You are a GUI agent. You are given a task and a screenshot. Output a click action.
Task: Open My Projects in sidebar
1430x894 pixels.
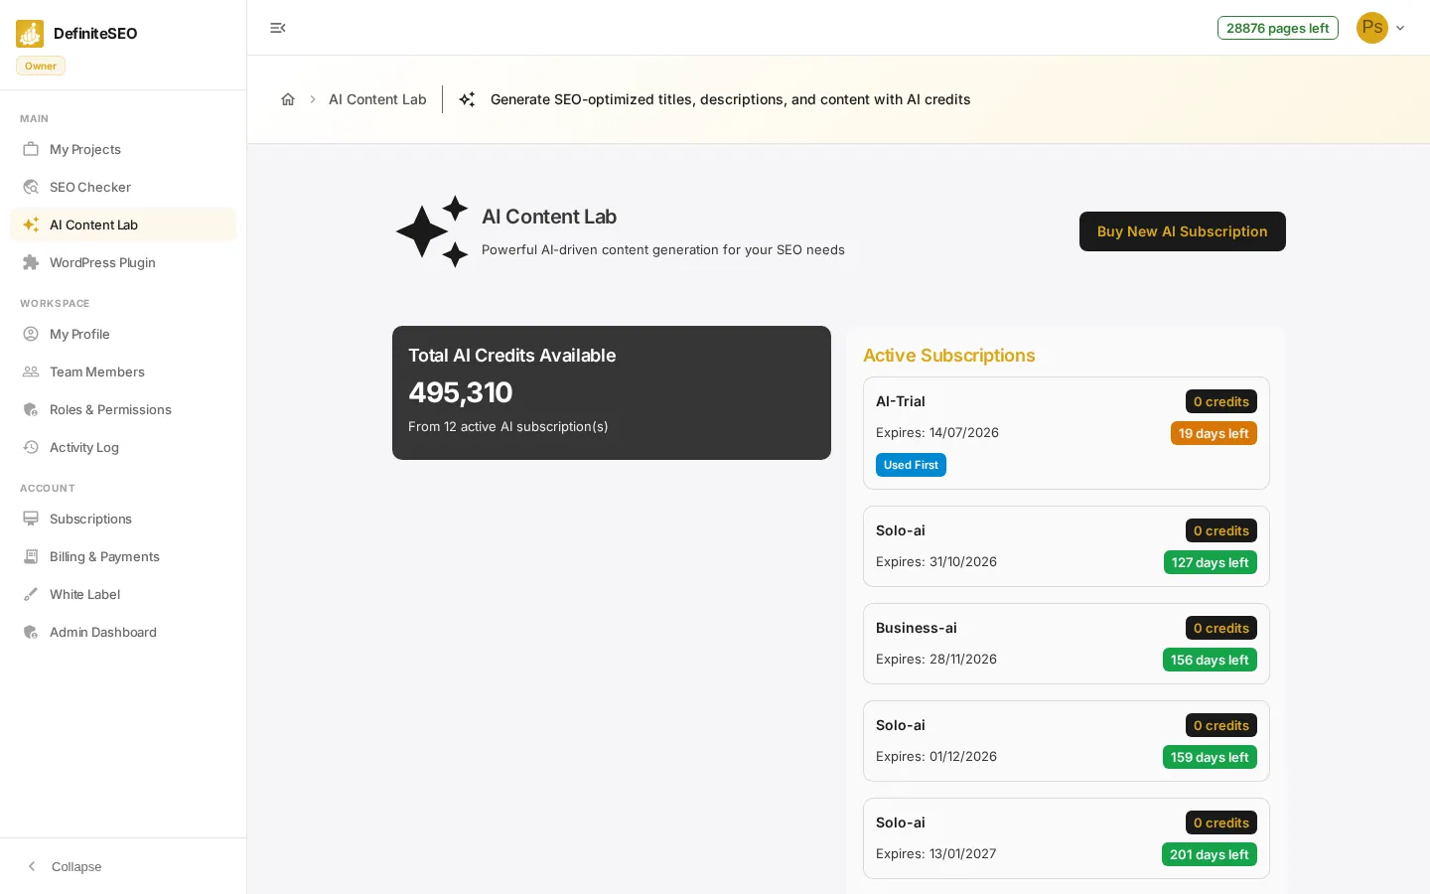point(123,149)
